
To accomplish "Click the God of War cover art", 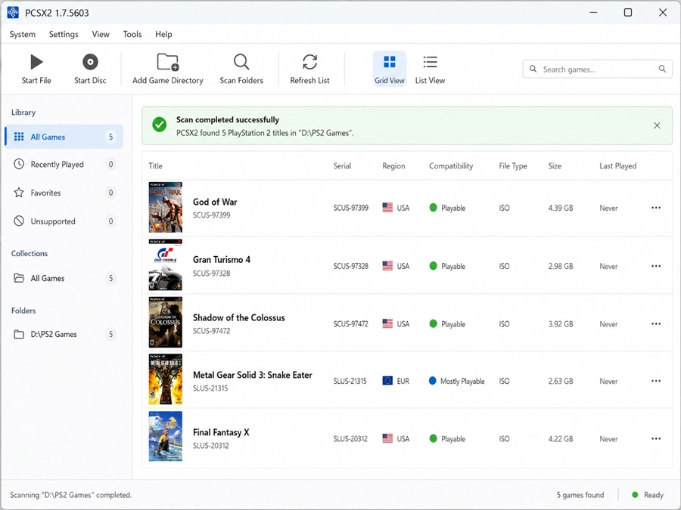I will click(166, 207).
